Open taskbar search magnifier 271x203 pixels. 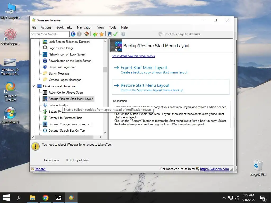pos(19,198)
